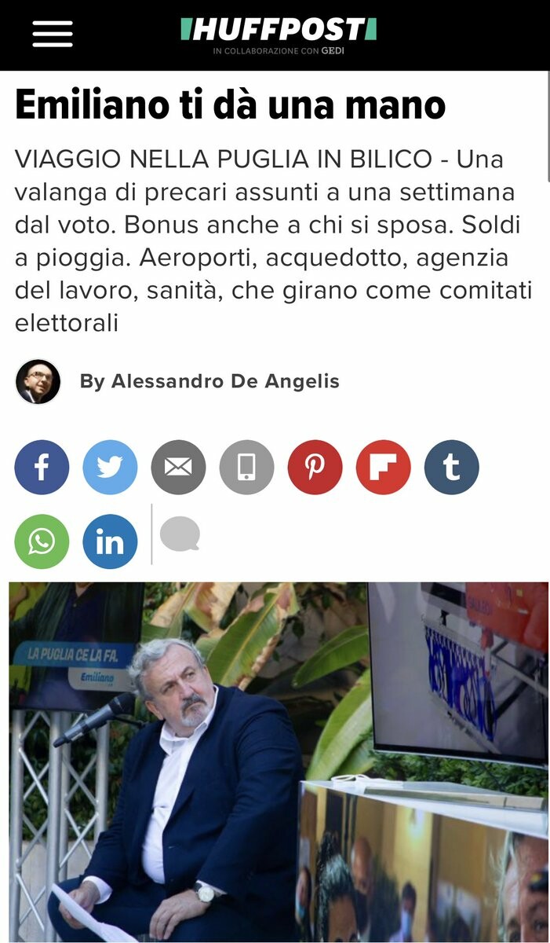This screenshot has width=550, height=943.
Task: Open the photo of the seated man
Action: (279, 761)
